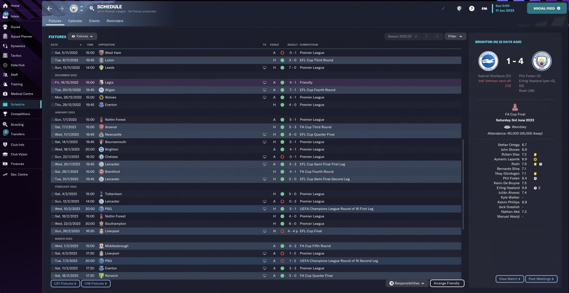
Task: Select the checkbox for Wigan fixture
Action: 52,90
